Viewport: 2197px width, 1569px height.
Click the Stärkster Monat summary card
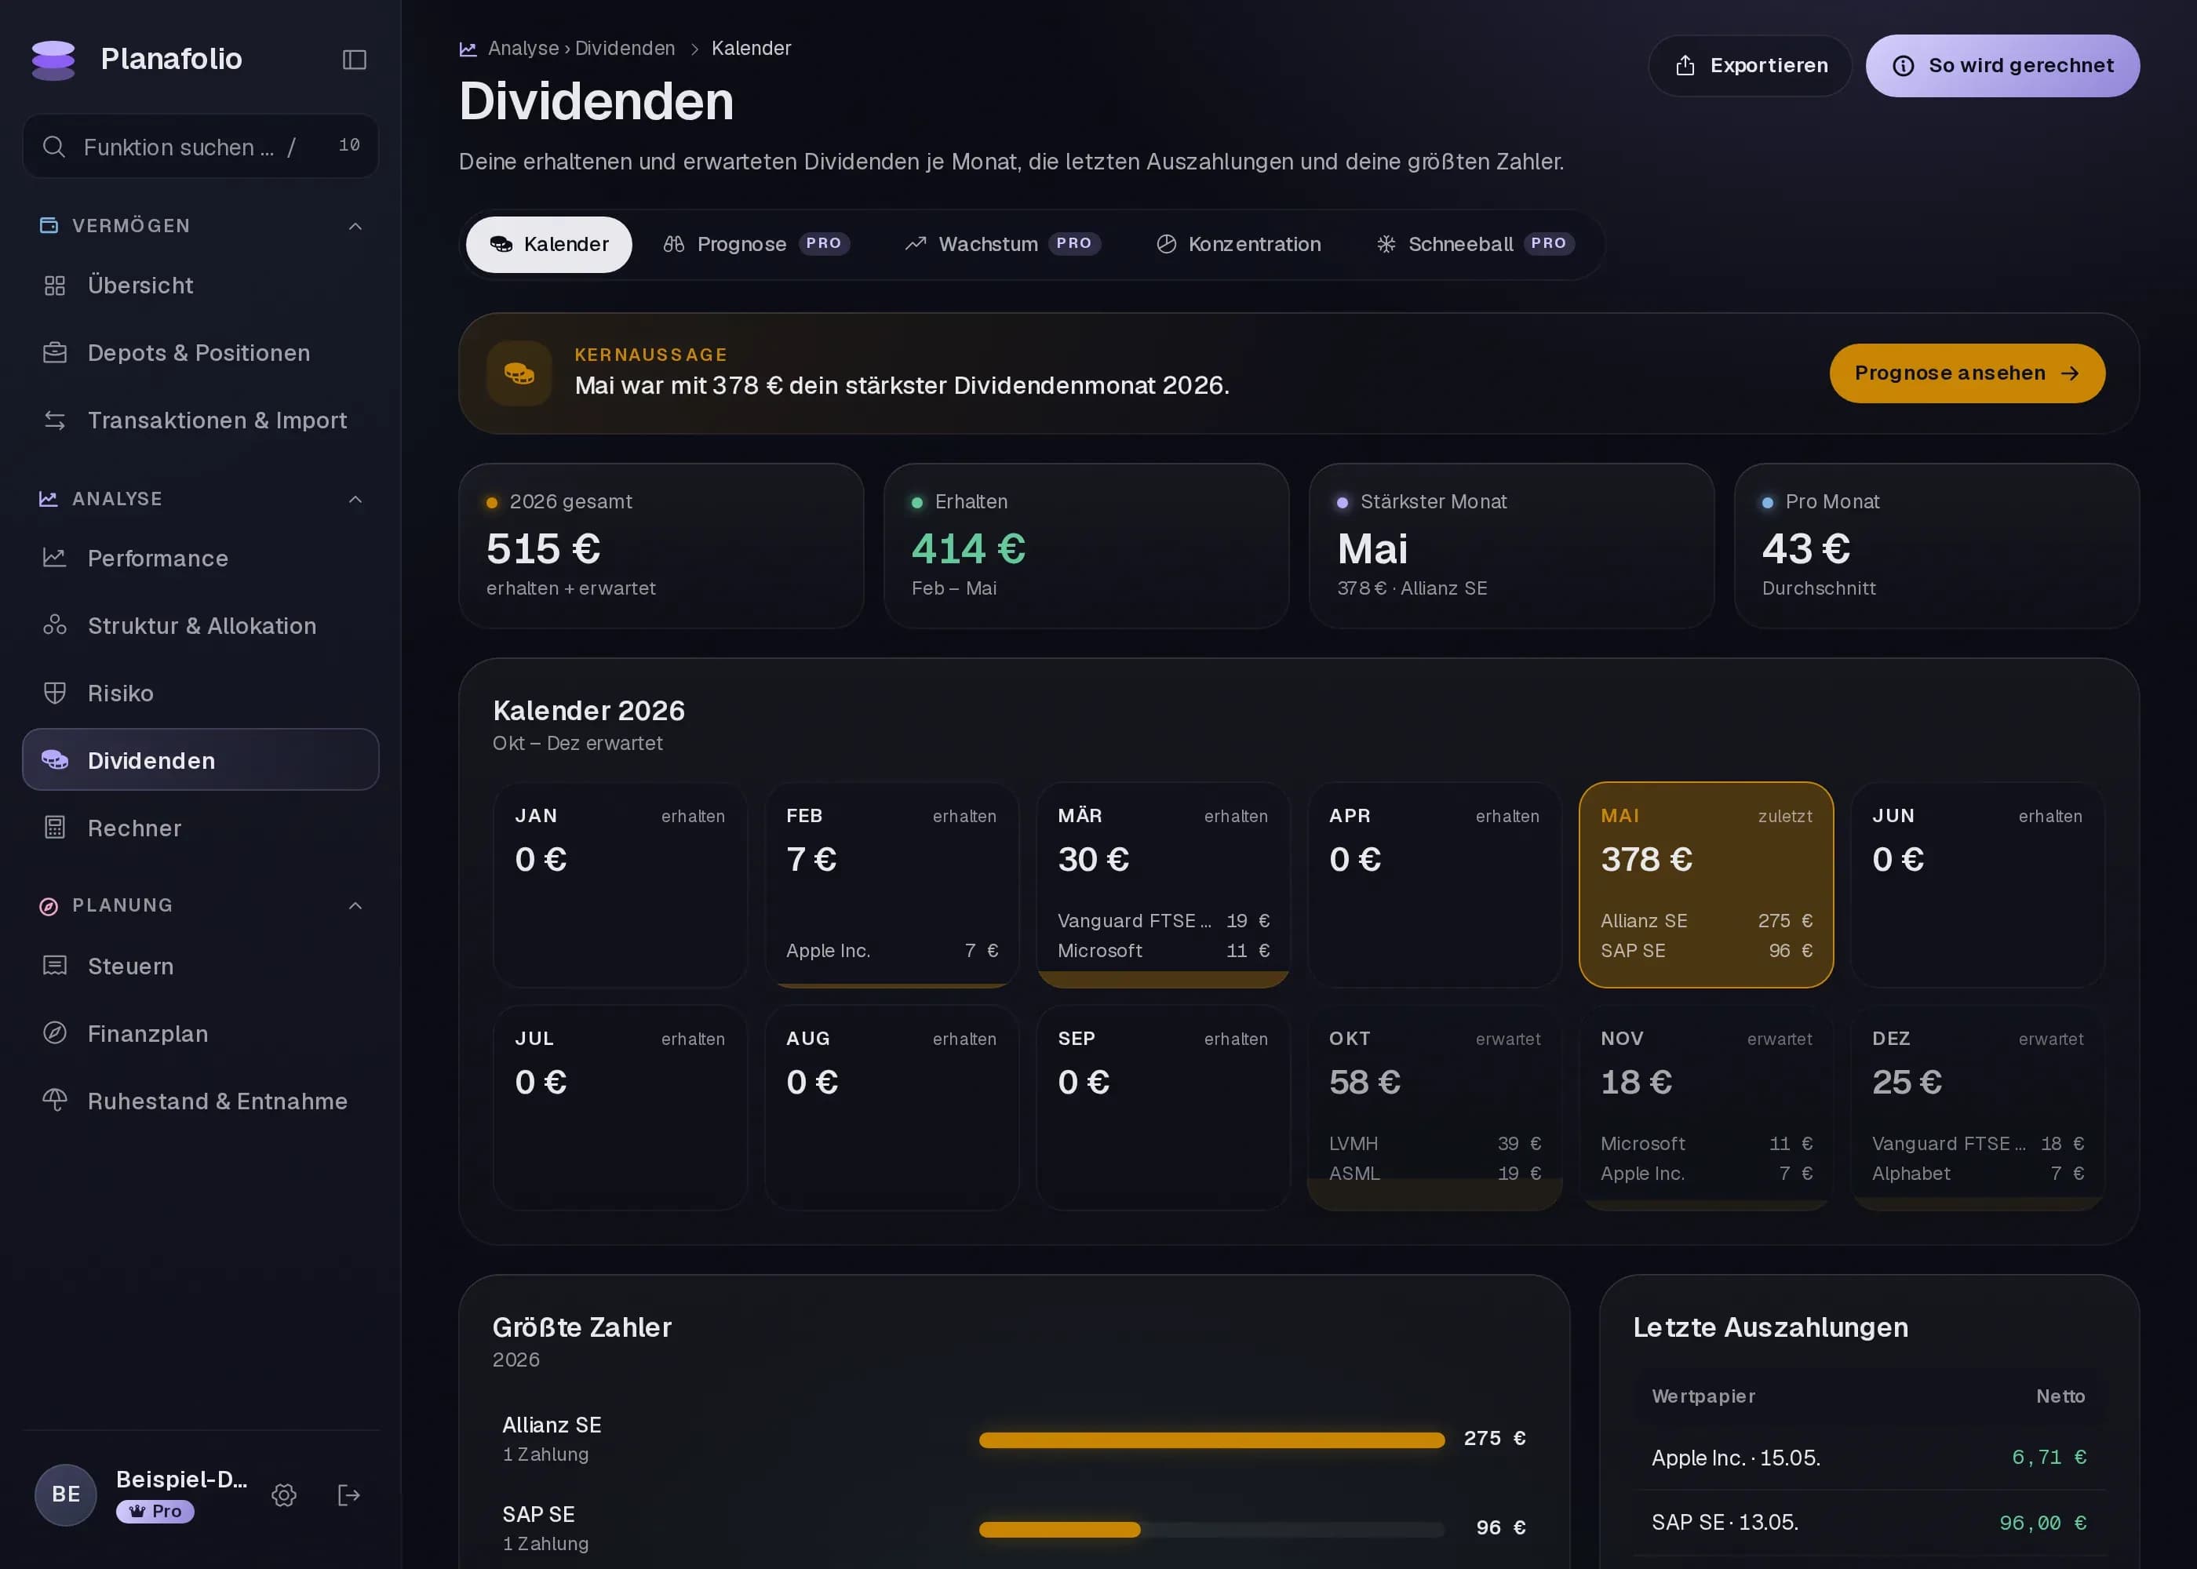(1511, 546)
